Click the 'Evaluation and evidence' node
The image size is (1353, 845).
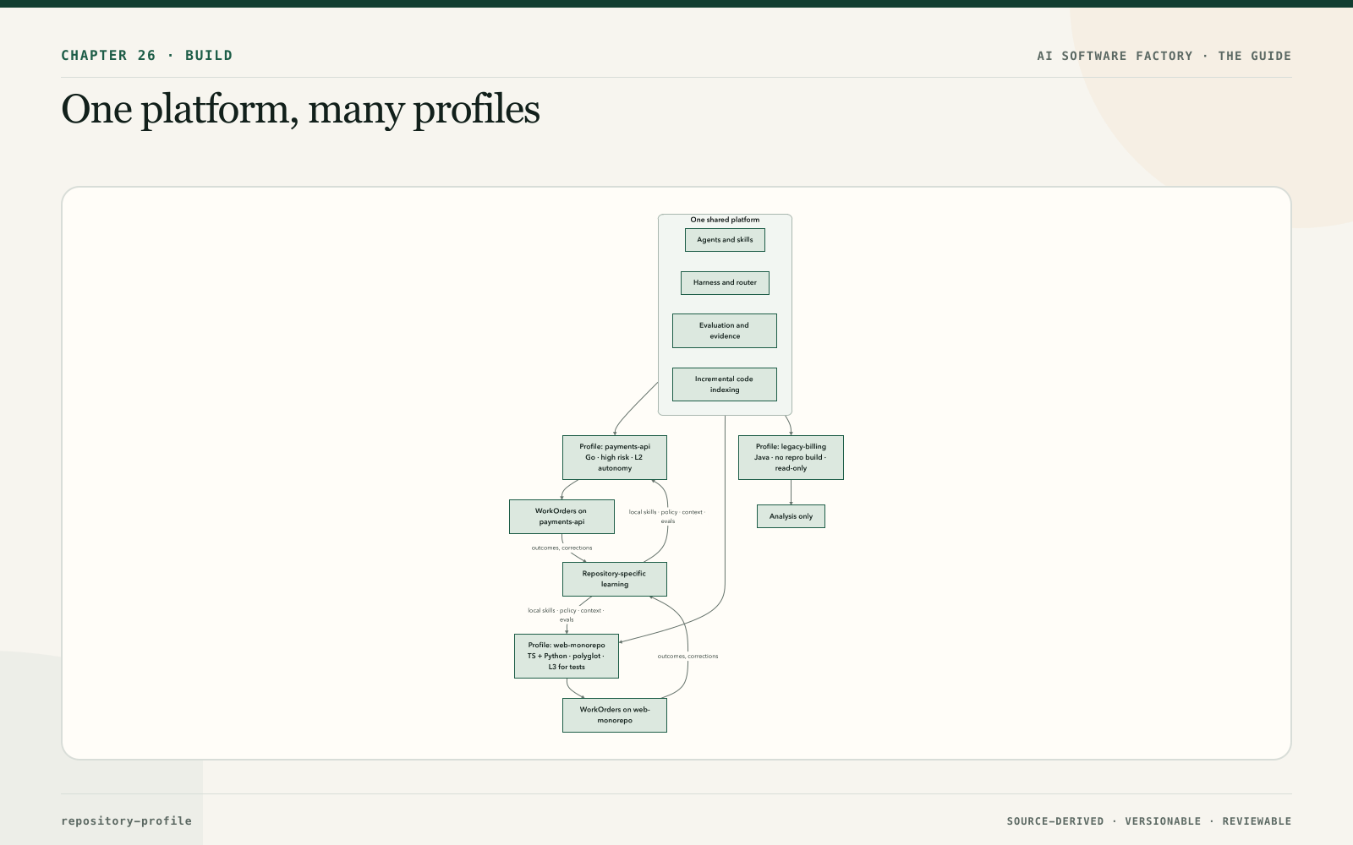click(725, 330)
